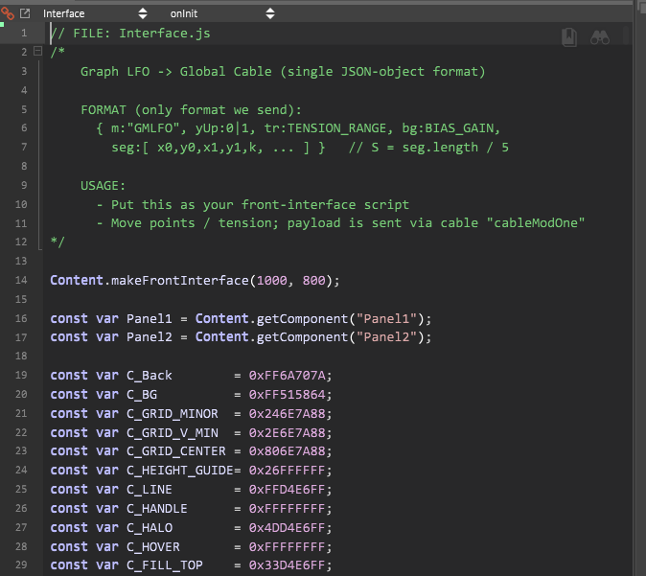Click the hex value 0x4DD4E6FF
The height and width of the screenshot is (576, 646).
[288, 528]
